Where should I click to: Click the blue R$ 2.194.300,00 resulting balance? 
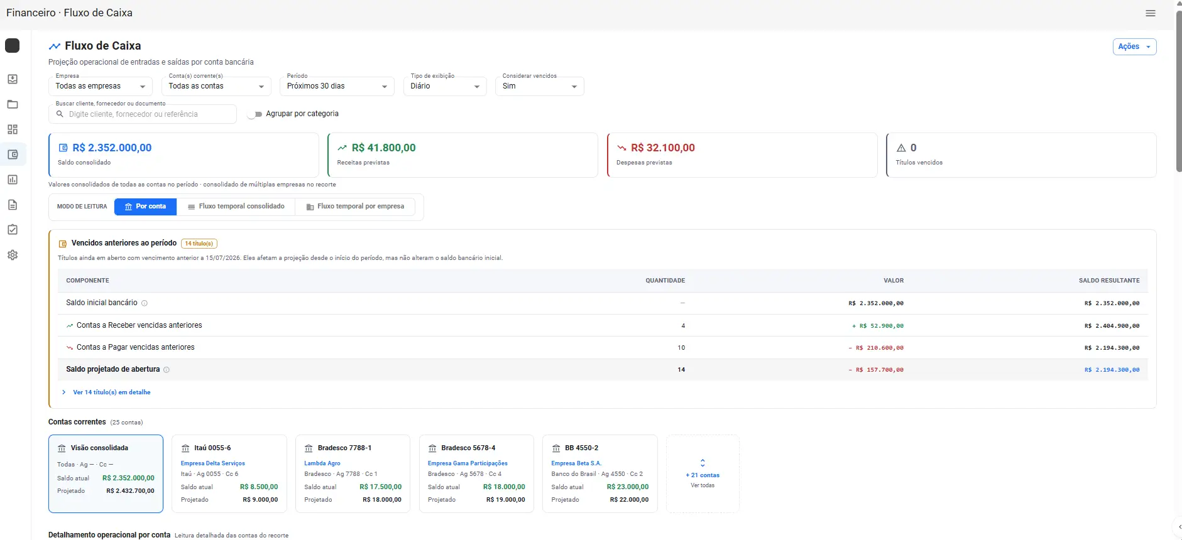coord(1112,370)
